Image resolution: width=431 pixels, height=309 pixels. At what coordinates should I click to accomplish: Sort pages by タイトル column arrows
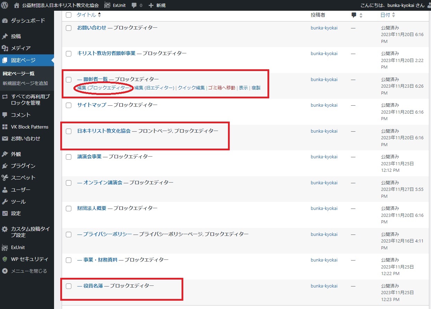point(99,15)
